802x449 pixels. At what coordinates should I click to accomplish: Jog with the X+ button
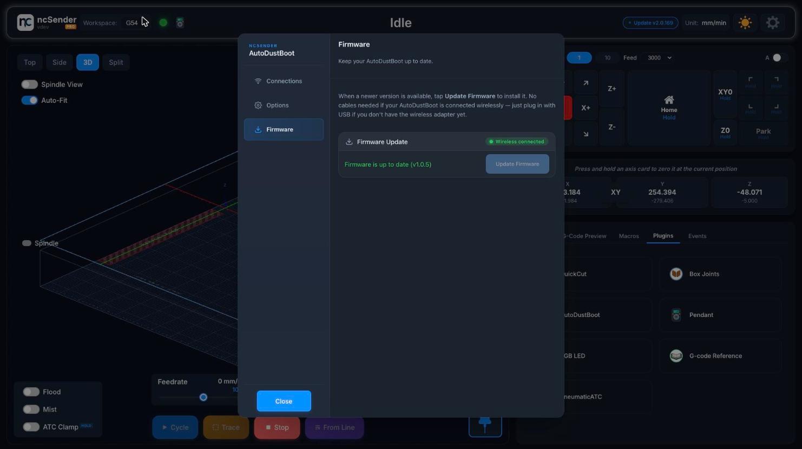click(x=586, y=108)
